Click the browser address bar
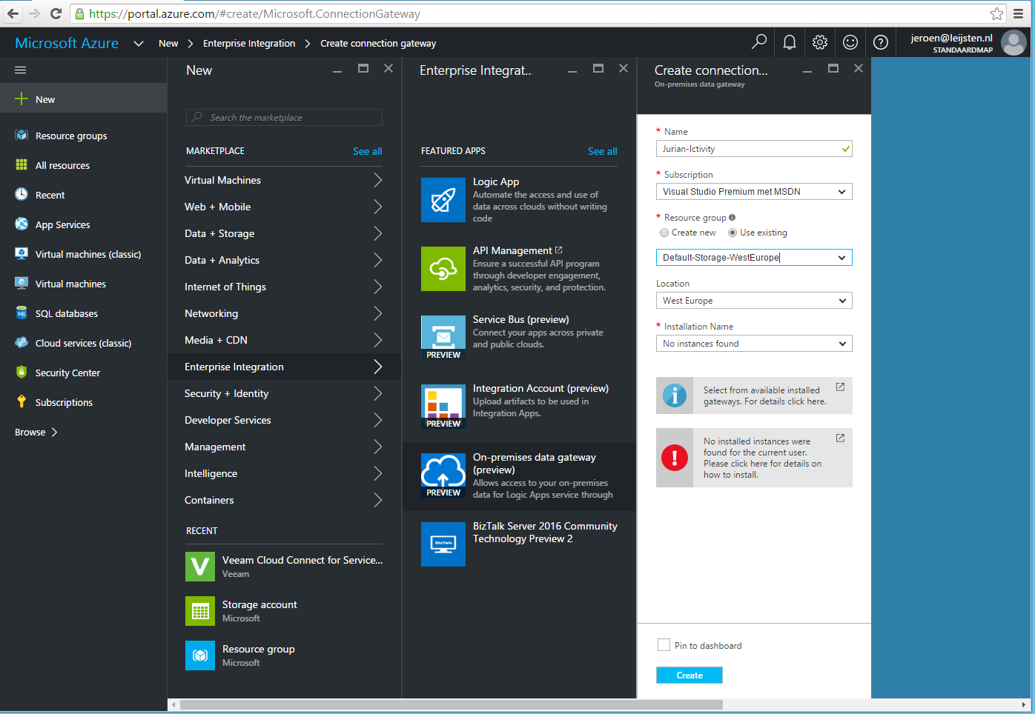1035x714 pixels. 538,13
